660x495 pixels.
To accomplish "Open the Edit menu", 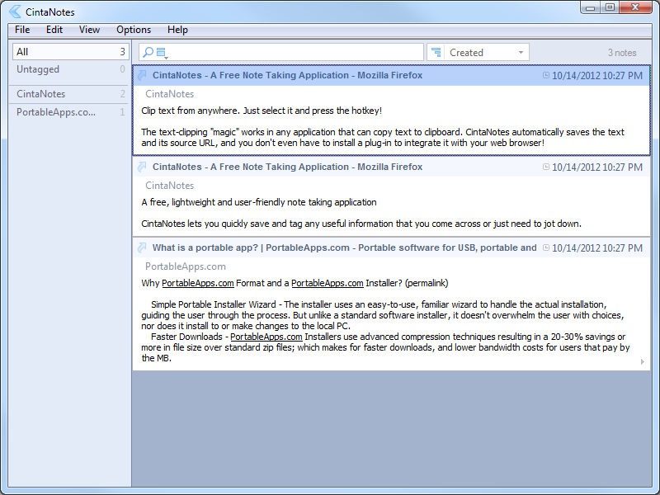I will 54,30.
